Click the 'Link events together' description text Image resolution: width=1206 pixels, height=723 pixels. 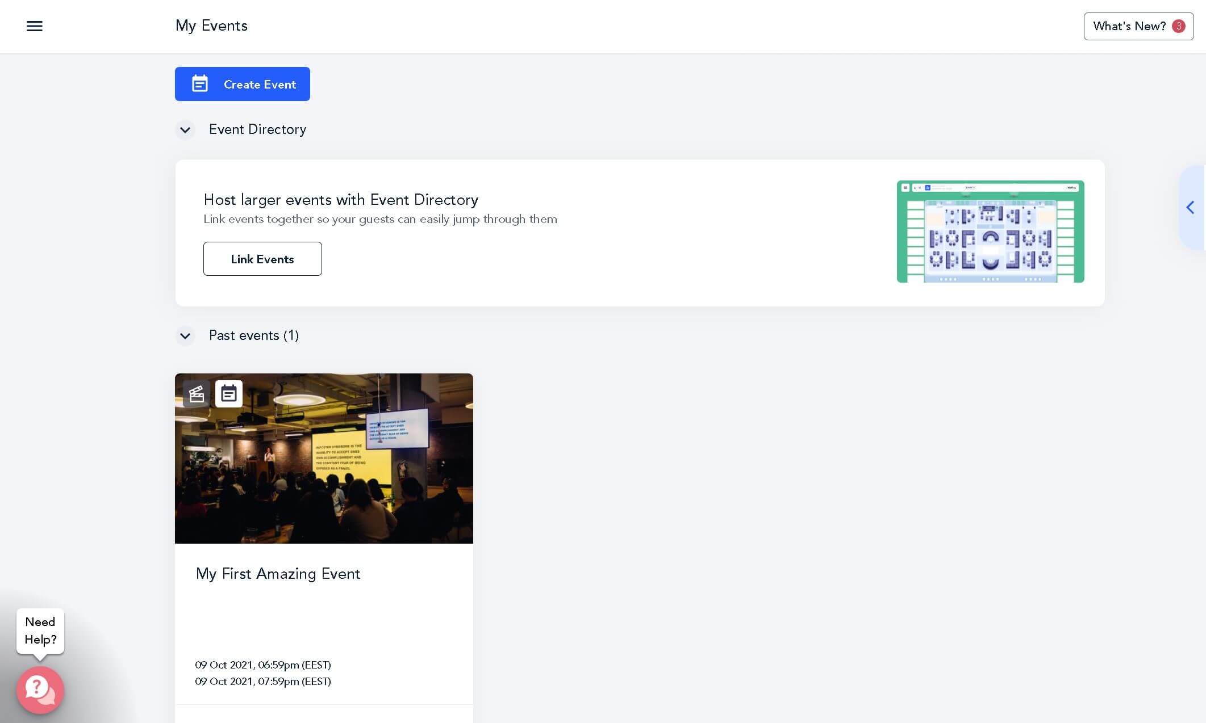pos(380,219)
